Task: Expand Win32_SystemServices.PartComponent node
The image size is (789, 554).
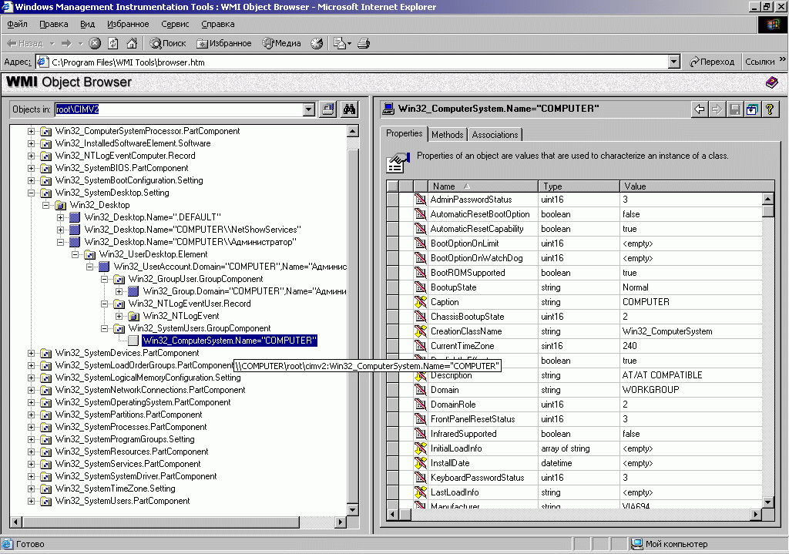Action: point(31,464)
